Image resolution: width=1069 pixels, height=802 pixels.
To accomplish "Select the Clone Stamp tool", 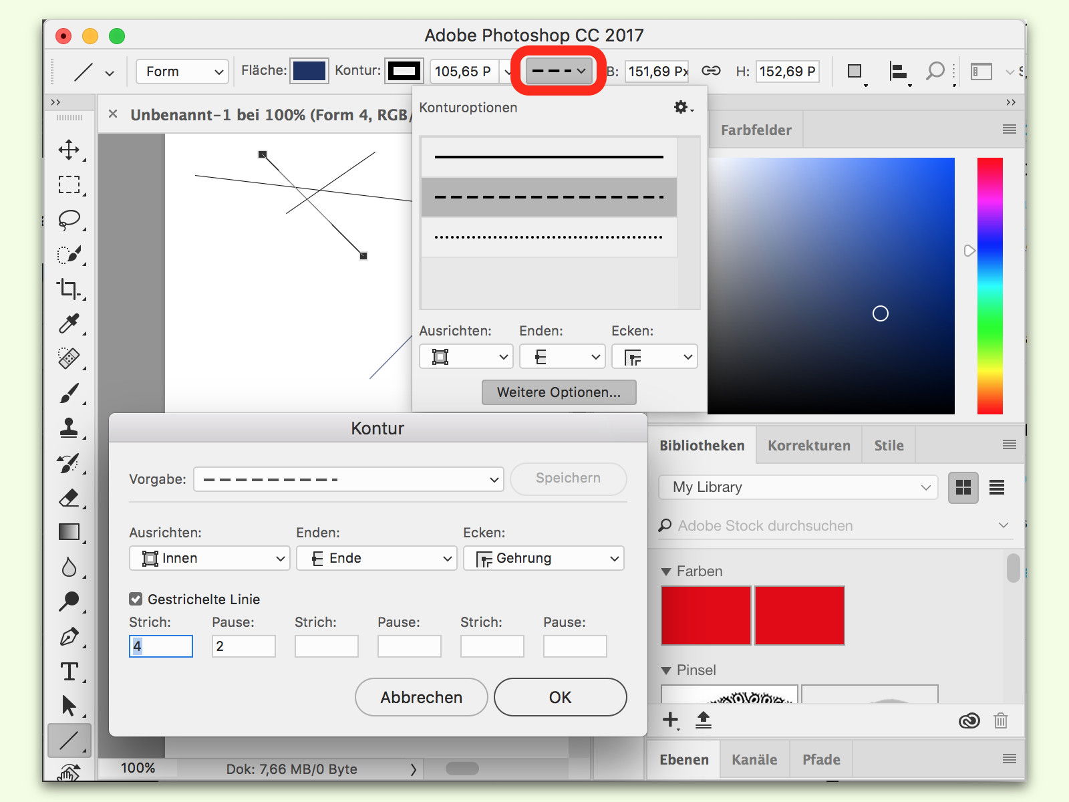I will pos(69,428).
